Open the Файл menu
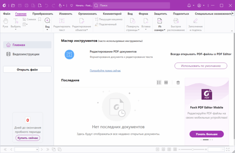The height and width of the screenshot is (153, 235). (7, 14)
